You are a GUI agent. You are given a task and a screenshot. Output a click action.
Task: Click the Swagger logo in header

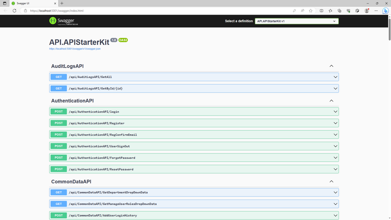(x=64, y=21)
